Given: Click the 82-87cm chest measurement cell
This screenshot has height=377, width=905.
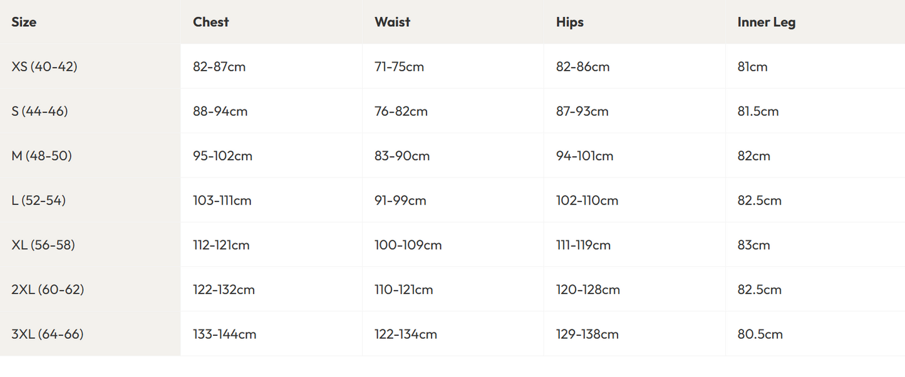Looking at the screenshot, I should click(219, 66).
